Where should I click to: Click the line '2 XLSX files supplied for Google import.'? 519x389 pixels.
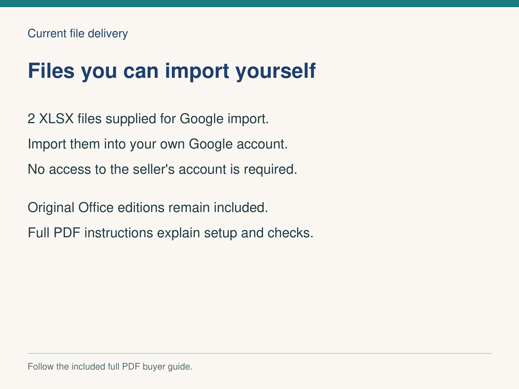(149, 119)
